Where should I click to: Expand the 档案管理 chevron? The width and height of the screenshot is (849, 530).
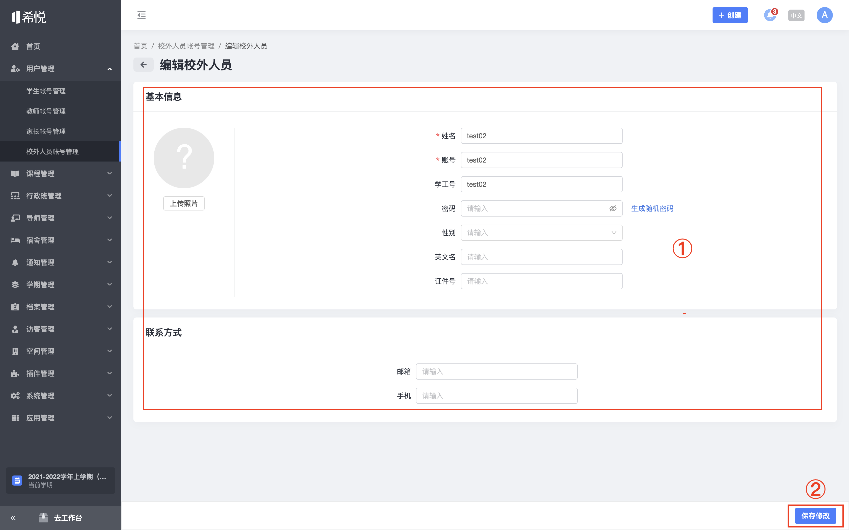109,307
